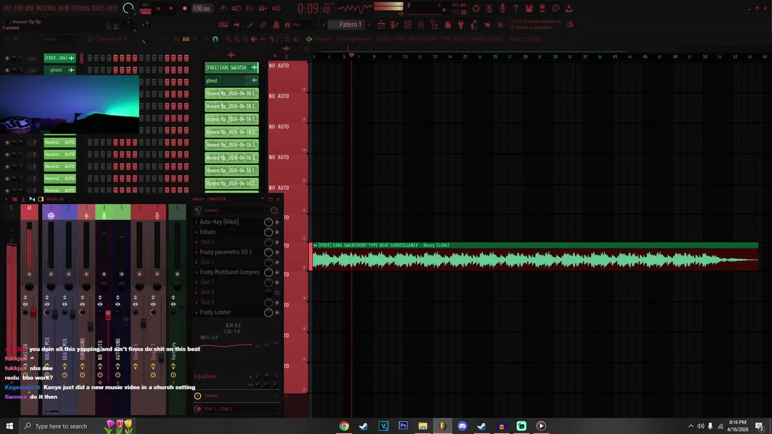772x434 pixels.
Task: Click the 130.000 tempo field
Action: (201, 9)
